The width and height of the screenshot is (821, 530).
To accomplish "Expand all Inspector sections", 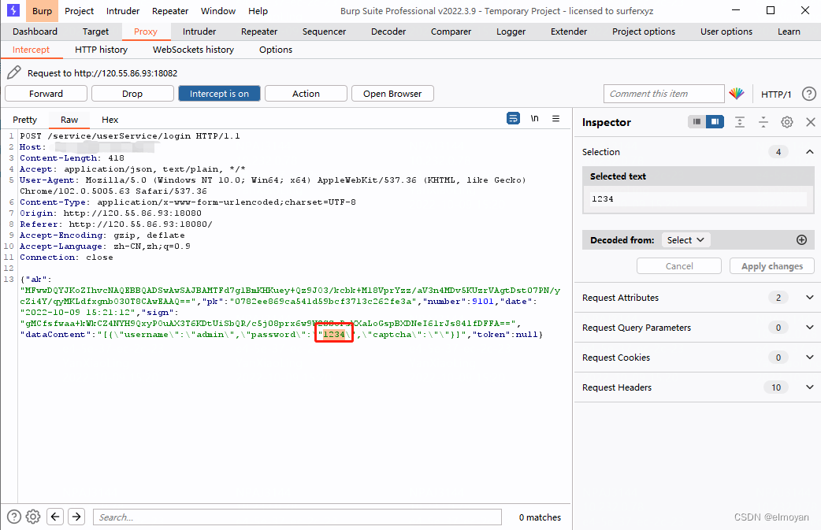I will 741,122.
